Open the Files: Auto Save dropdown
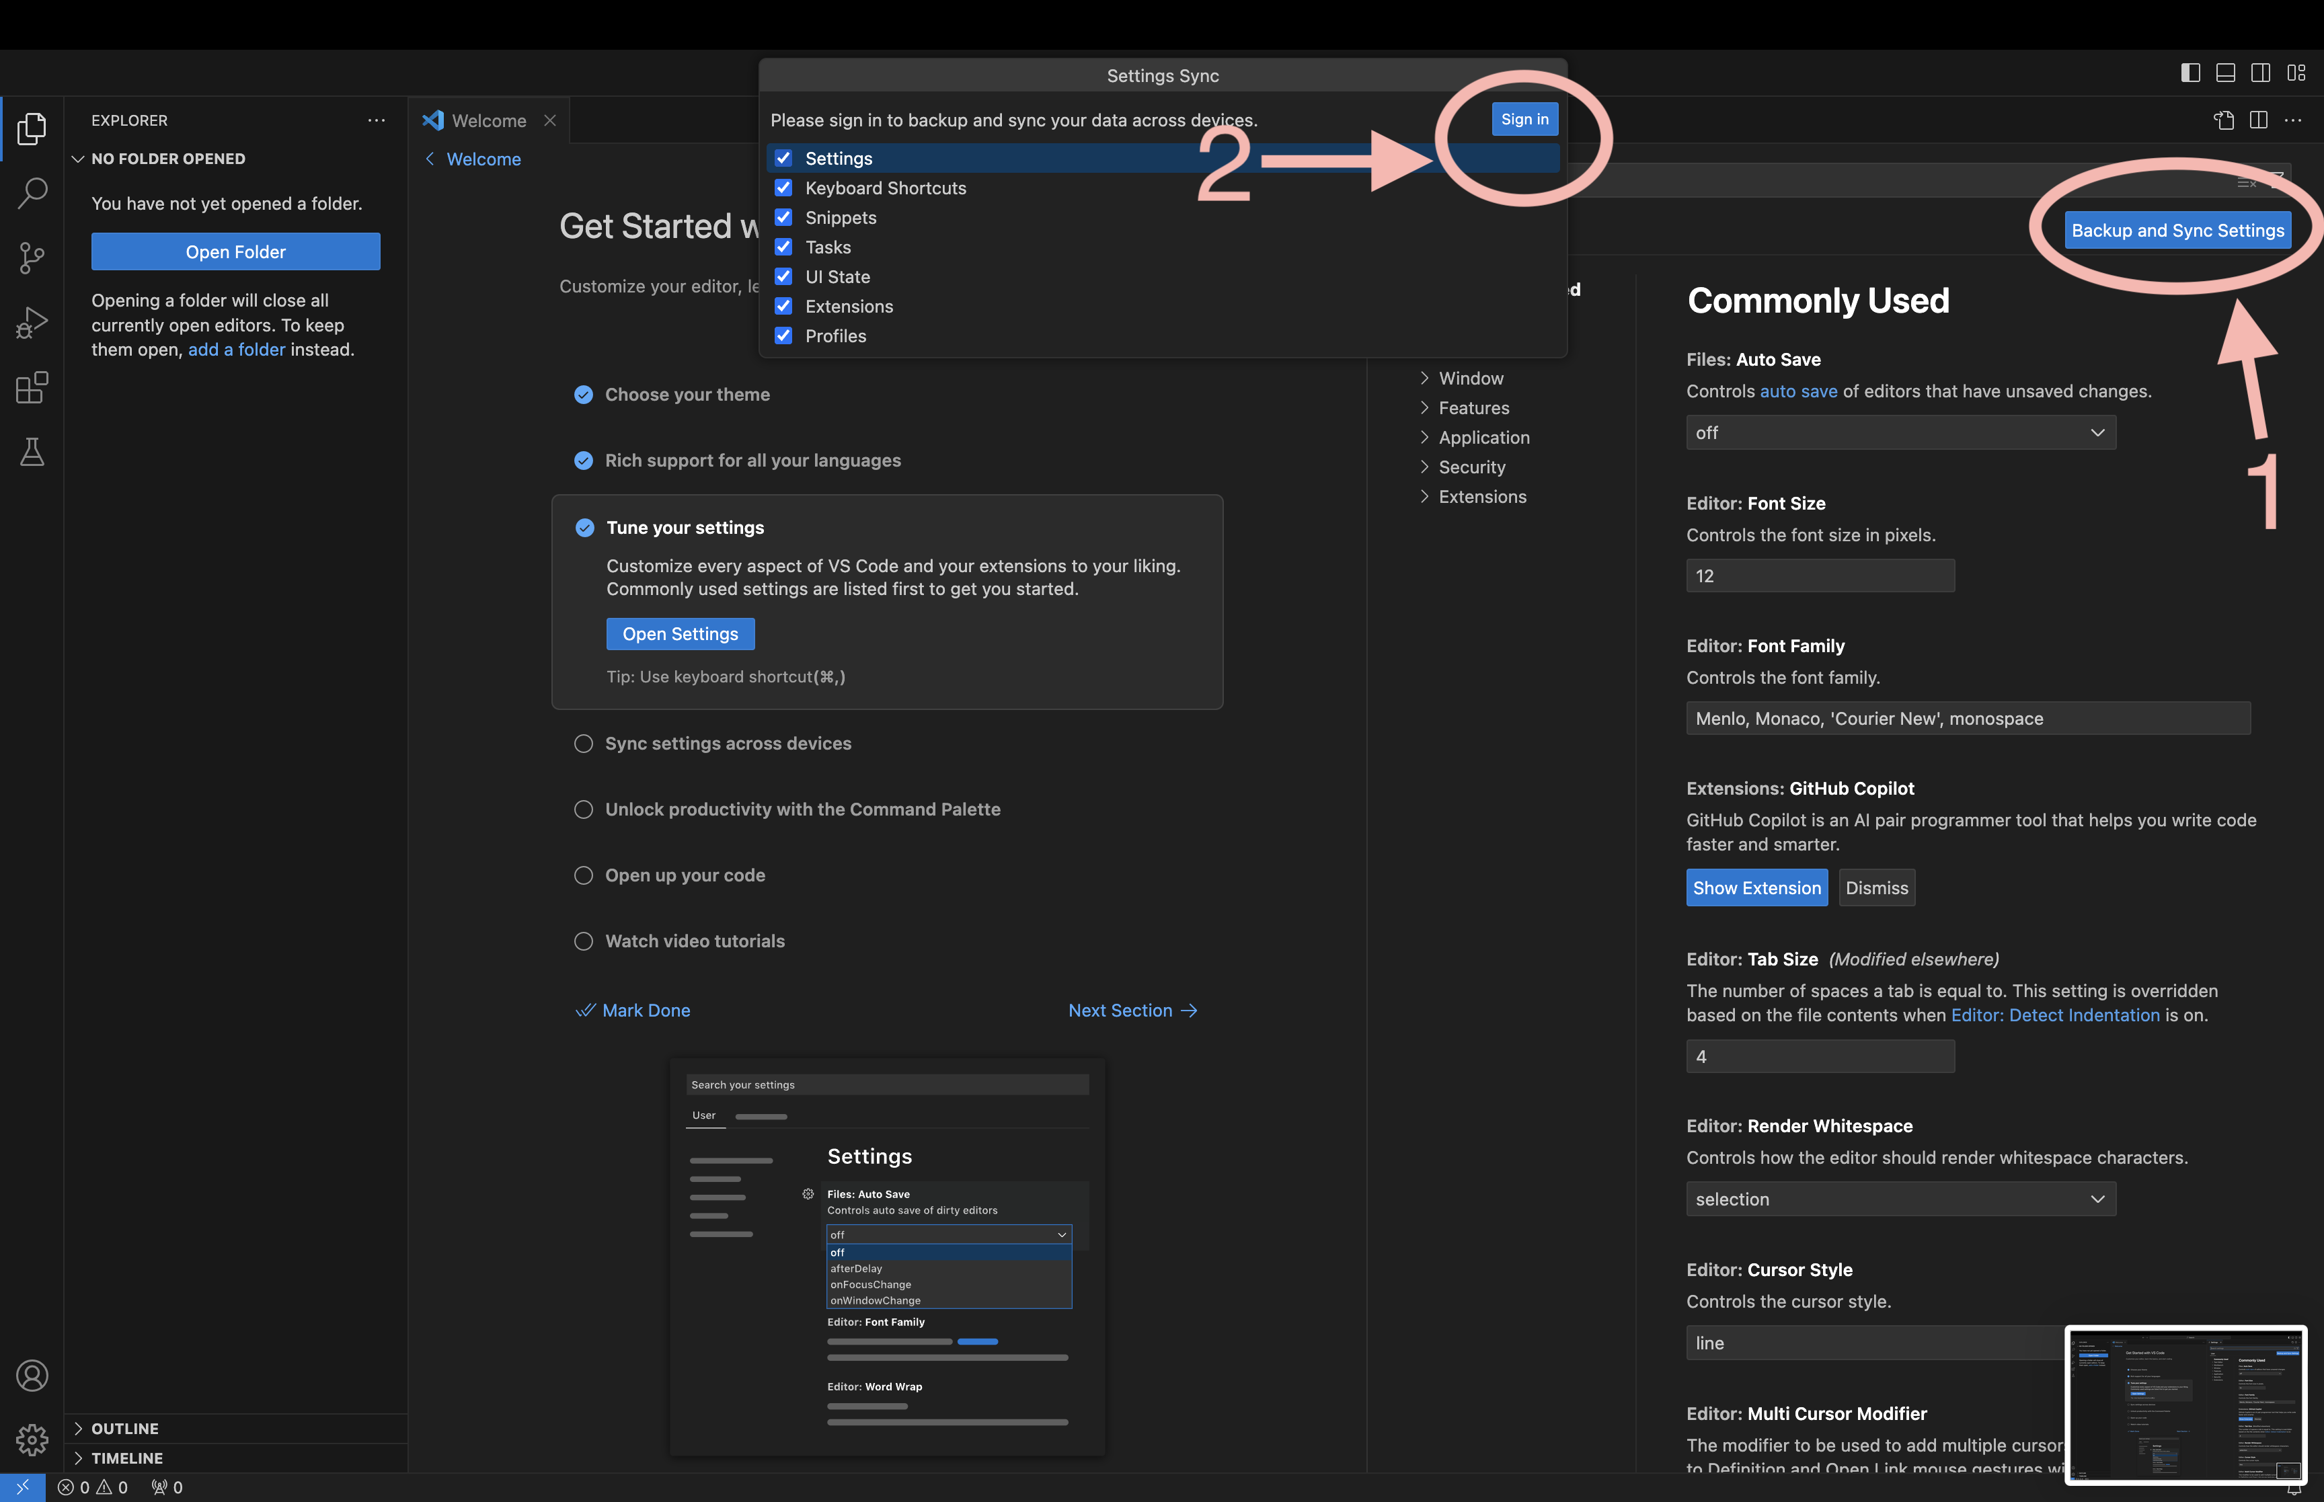The image size is (2324, 1502). (1901, 432)
